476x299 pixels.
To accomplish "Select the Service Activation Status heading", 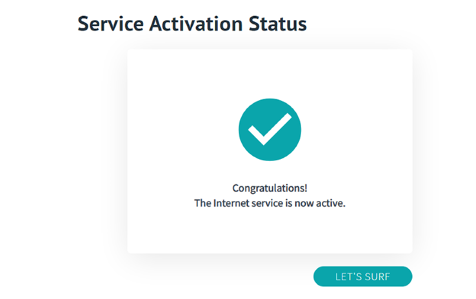I will pos(192,24).
